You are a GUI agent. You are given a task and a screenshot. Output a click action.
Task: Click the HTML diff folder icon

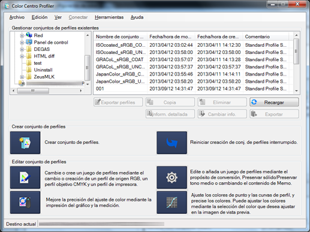point(29,56)
